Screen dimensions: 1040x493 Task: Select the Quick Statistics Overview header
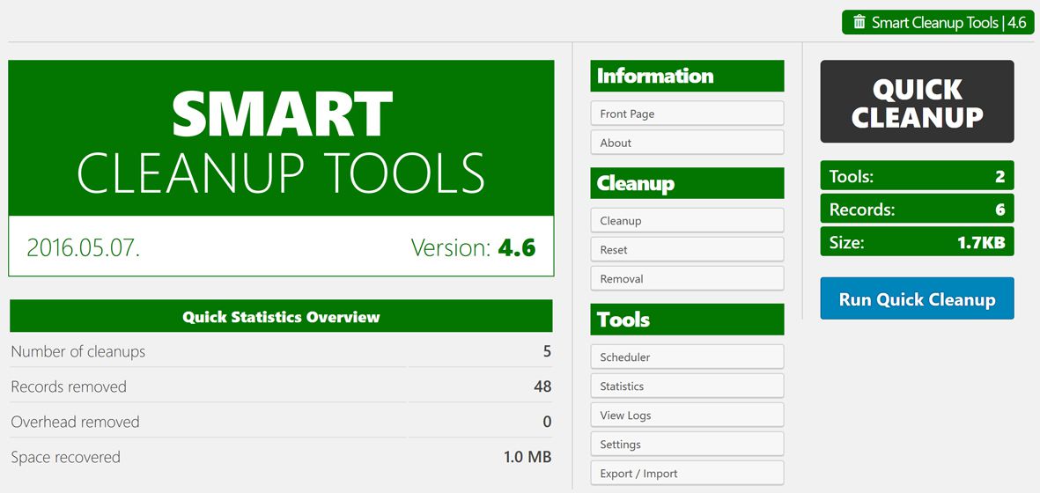281,317
